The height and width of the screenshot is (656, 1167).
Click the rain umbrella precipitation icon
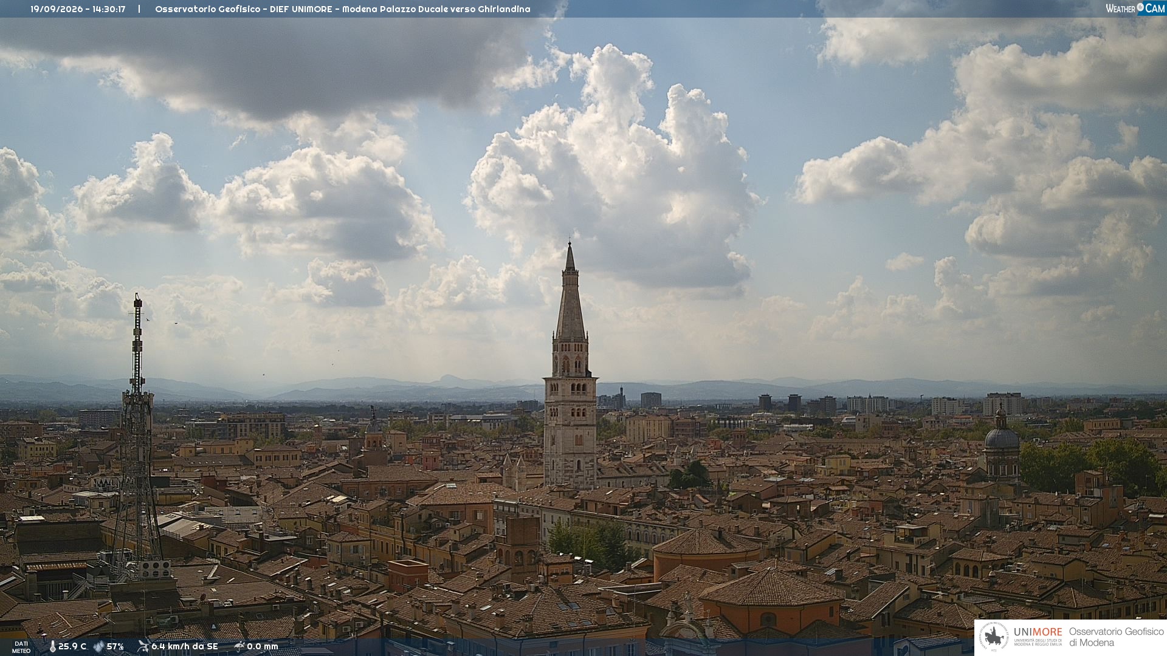click(239, 646)
